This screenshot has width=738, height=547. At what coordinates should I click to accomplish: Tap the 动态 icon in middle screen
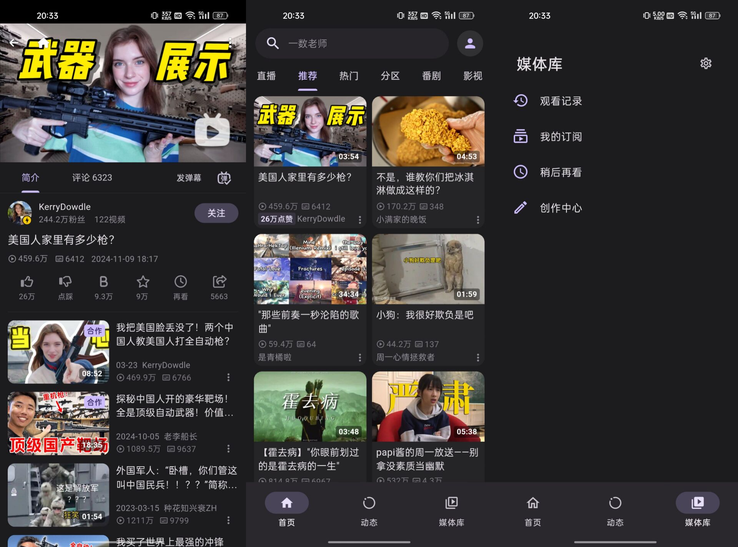pos(369,503)
